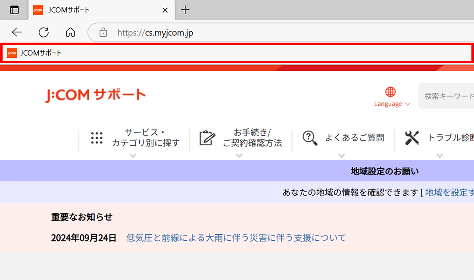Open the tab actions menu icon
474x280 pixels.
[x=14, y=10]
